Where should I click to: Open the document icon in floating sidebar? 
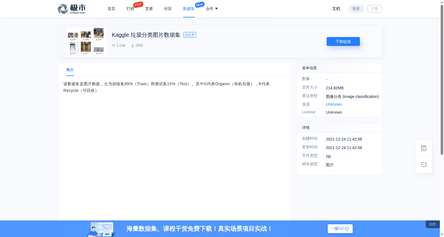tap(424, 149)
